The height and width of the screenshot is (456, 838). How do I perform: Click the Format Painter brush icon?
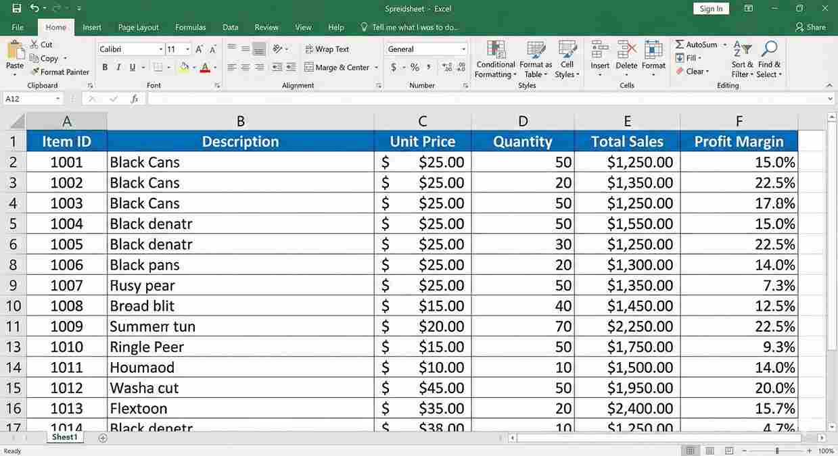point(34,72)
